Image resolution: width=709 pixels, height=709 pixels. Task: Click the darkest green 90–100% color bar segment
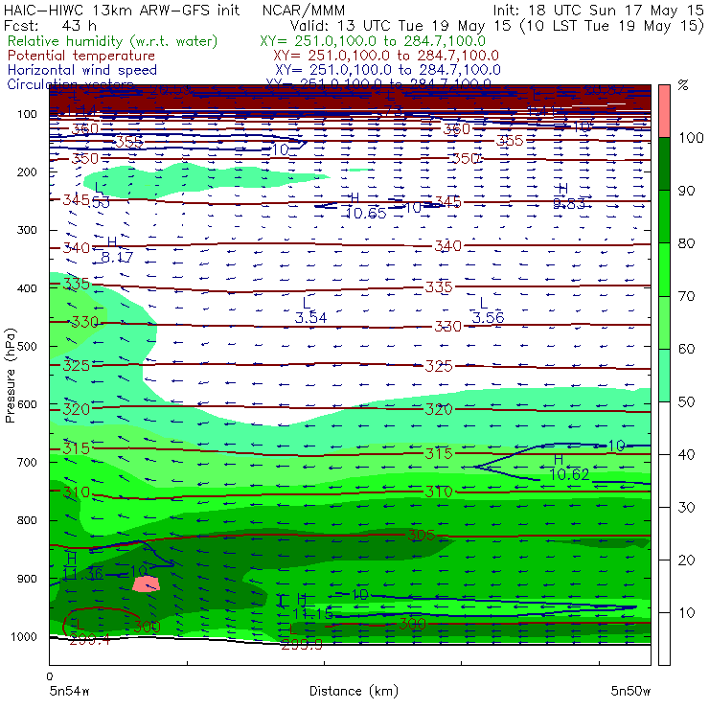coord(664,164)
